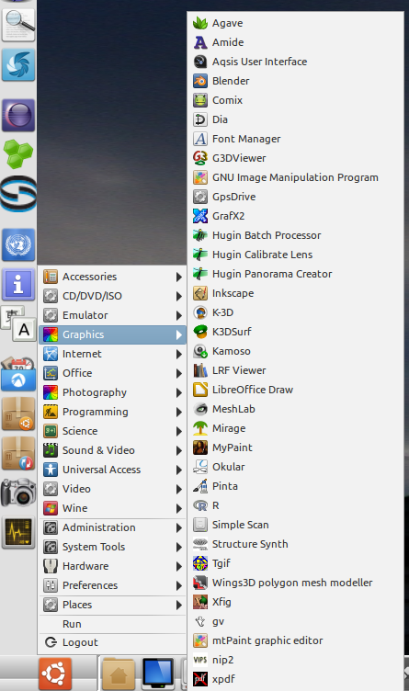Click the camera icon in left dock
The width and height of the screenshot is (409, 691).
tap(18, 493)
